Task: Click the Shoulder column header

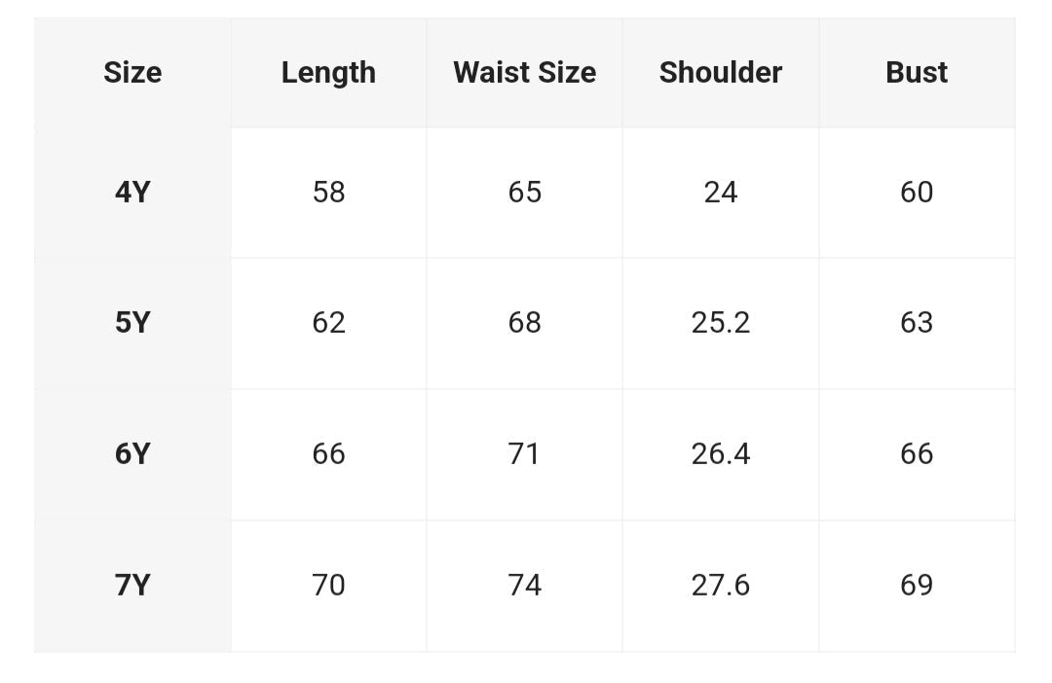Action: (721, 73)
